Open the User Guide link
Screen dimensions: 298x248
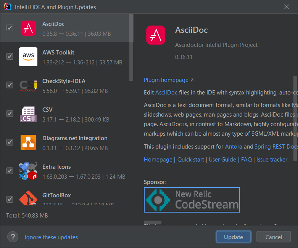click(x=222, y=159)
